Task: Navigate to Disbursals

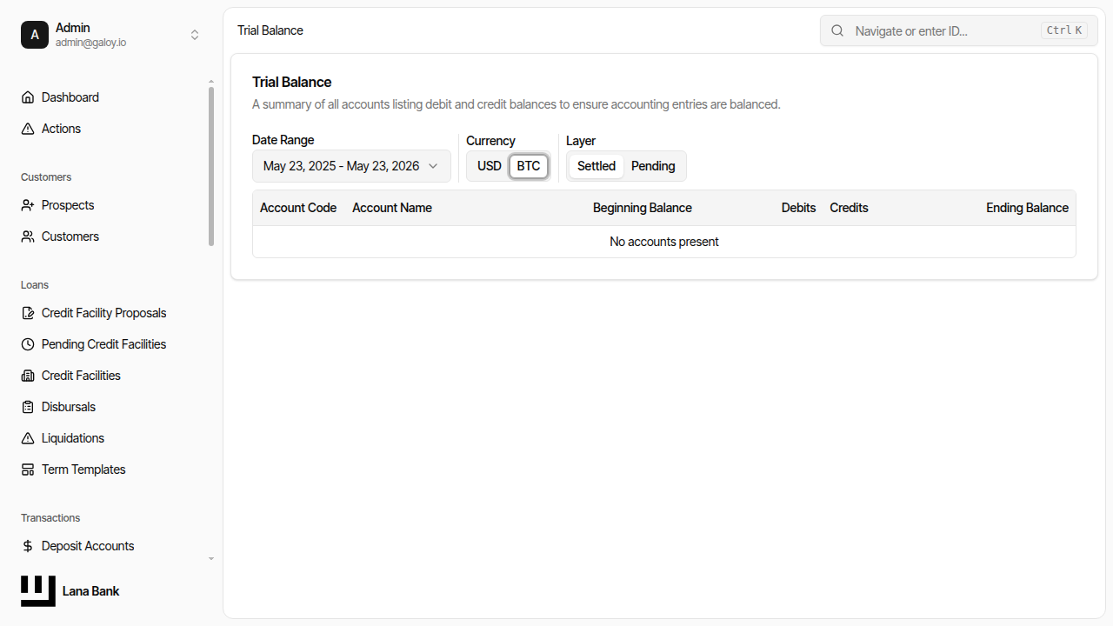Action: 111,407
